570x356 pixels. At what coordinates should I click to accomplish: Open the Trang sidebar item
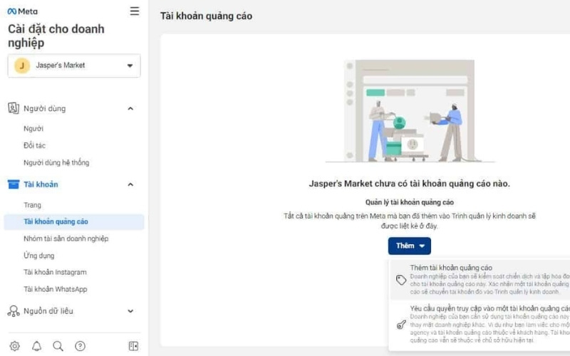point(32,205)
